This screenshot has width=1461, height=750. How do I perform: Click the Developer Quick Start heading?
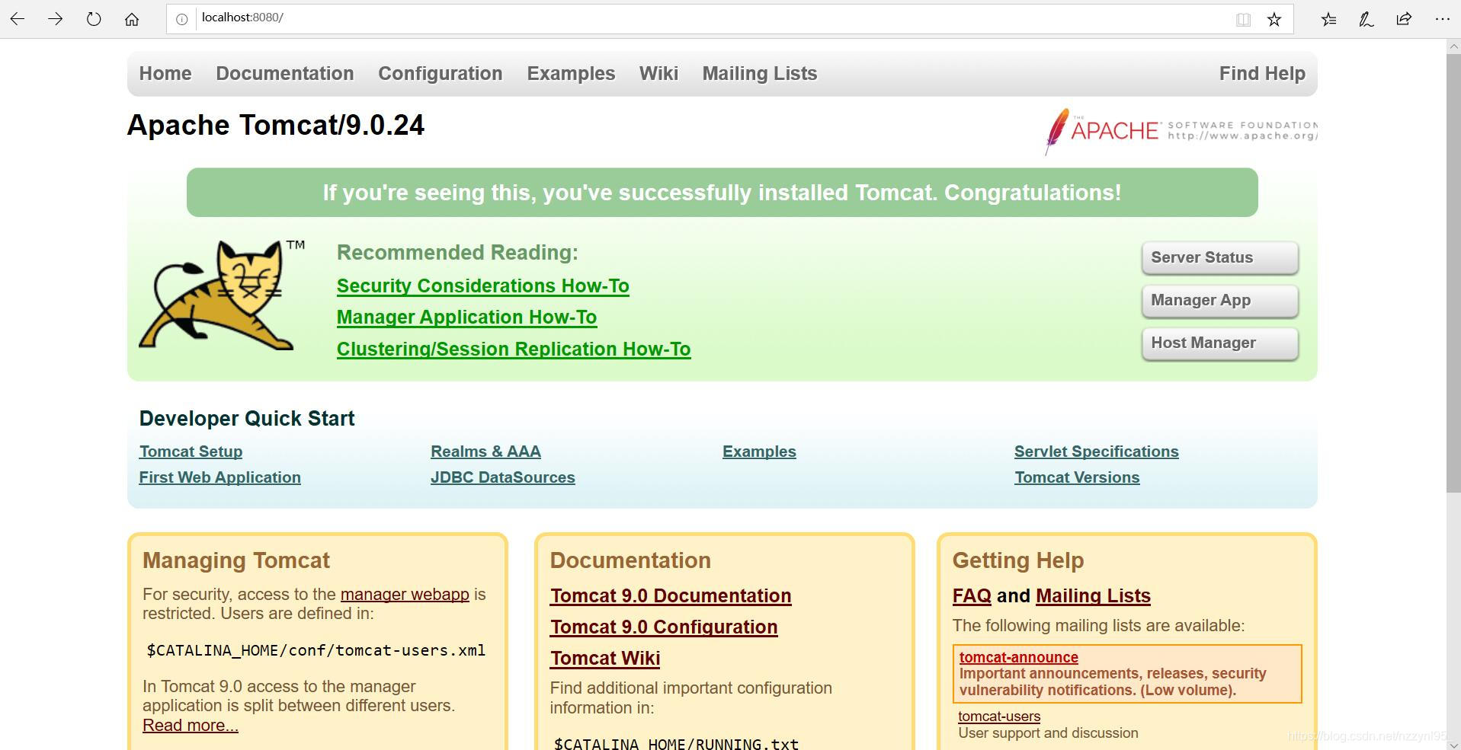point(247,419)
